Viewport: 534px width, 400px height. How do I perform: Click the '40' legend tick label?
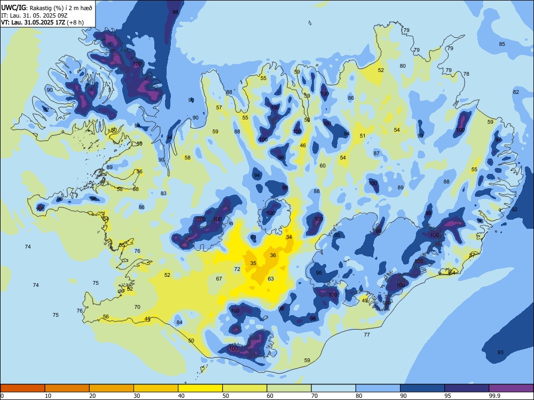(x=181, y=396)
